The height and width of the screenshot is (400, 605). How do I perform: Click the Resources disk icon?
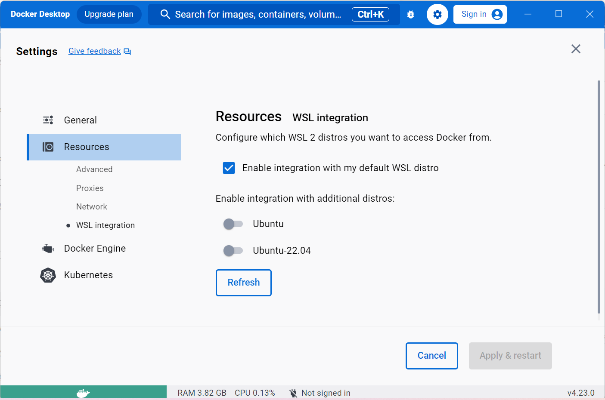pyautogui.click(x=48, y=147)
